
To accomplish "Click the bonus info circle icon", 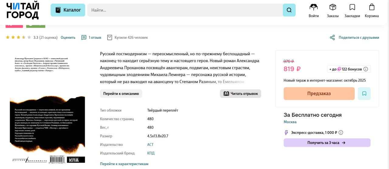I will tap(366, 69).
